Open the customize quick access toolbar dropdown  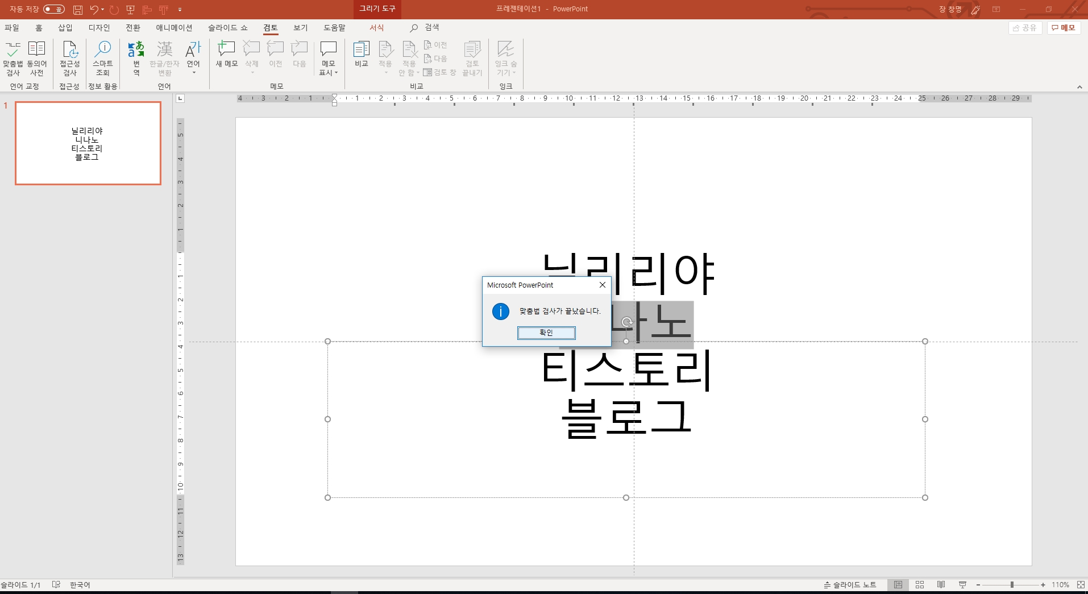[x=180, y=10]
